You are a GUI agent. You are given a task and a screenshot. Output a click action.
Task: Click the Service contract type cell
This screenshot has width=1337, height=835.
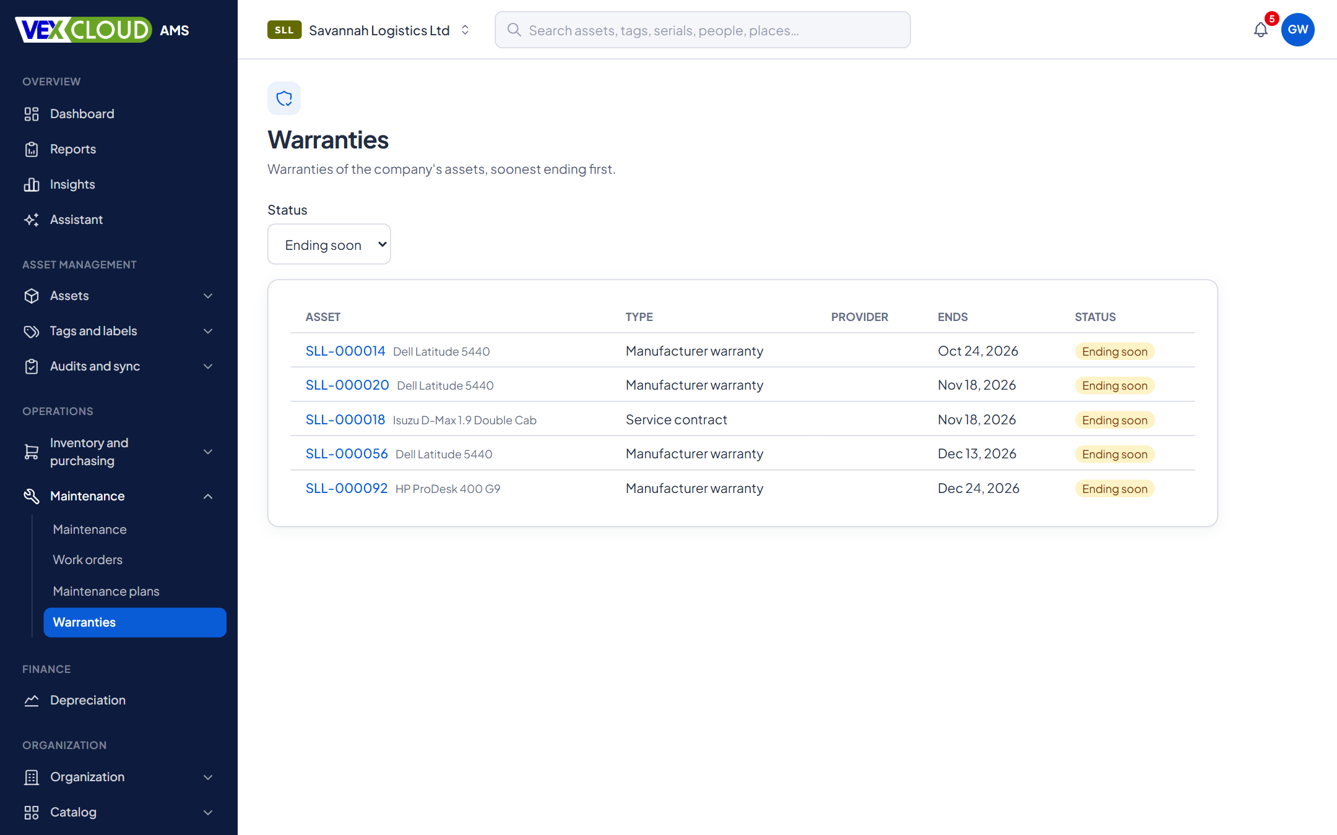pos(677,419)
